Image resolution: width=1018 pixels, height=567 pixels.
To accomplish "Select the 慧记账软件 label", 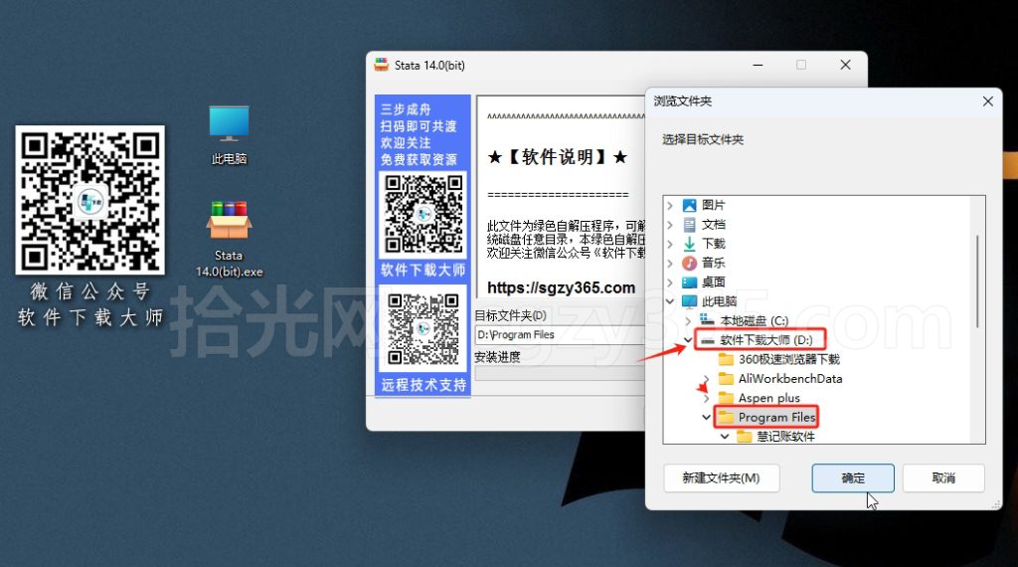I will coord(785,437).
